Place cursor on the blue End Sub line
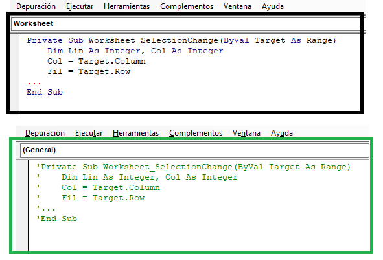The image size is (383, 260). (x=45, y=92)
